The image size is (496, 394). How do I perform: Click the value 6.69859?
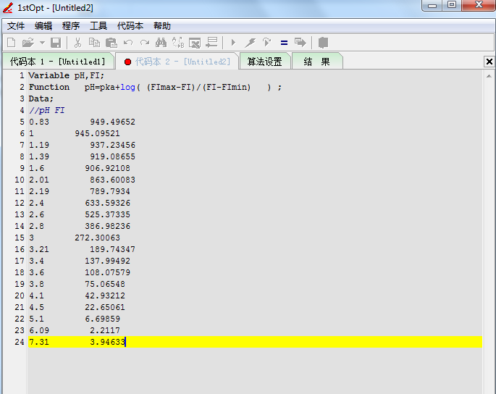[103, 319]
